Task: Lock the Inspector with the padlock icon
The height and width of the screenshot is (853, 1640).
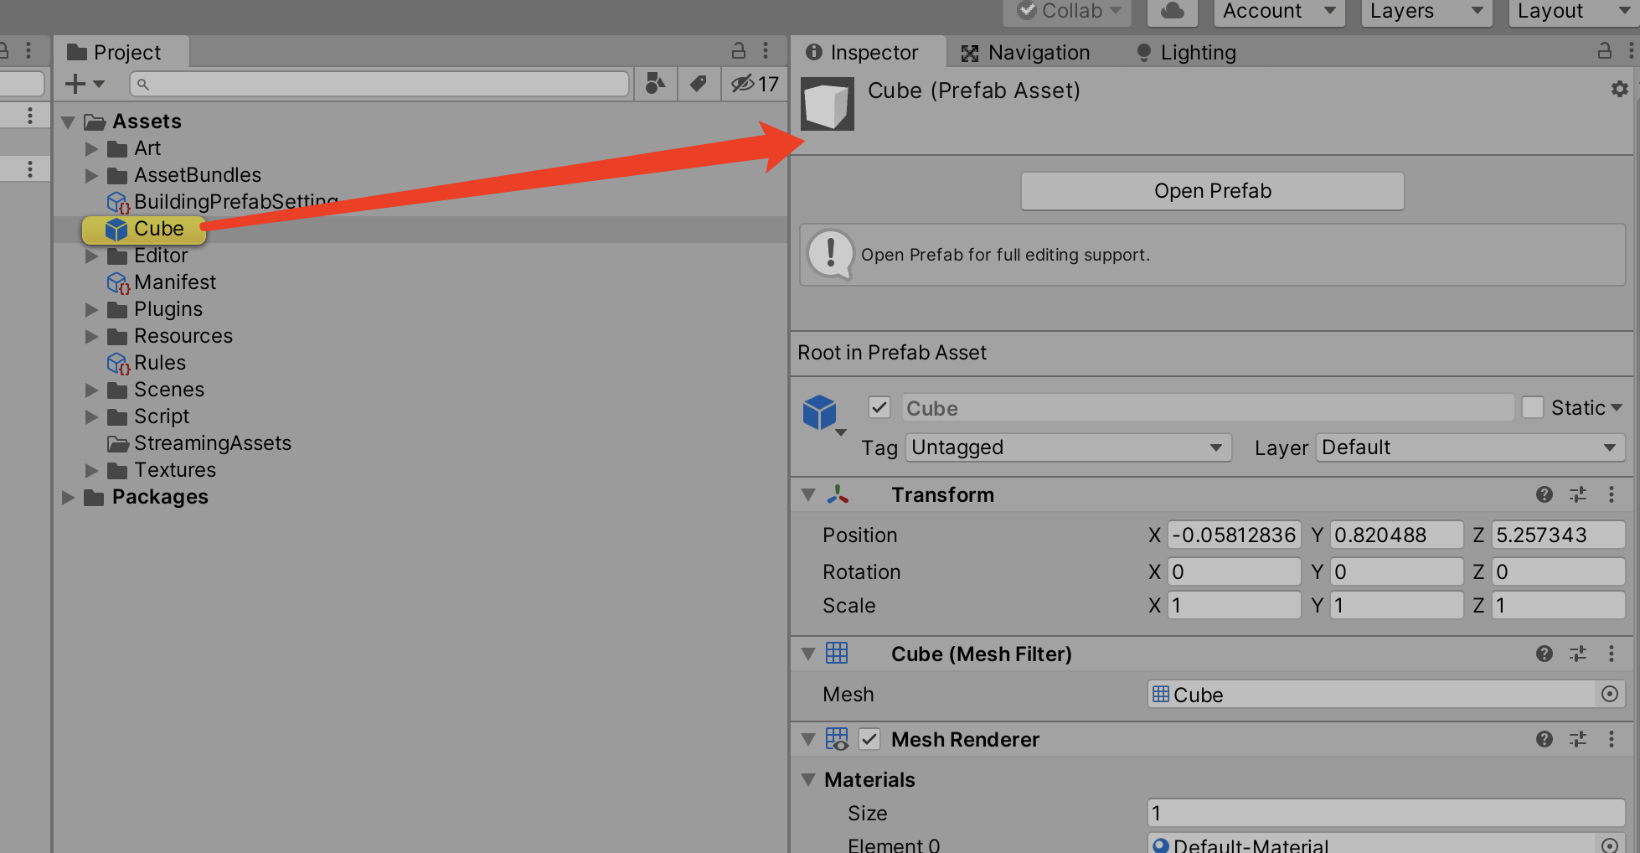Action: tap(1604, 51)
